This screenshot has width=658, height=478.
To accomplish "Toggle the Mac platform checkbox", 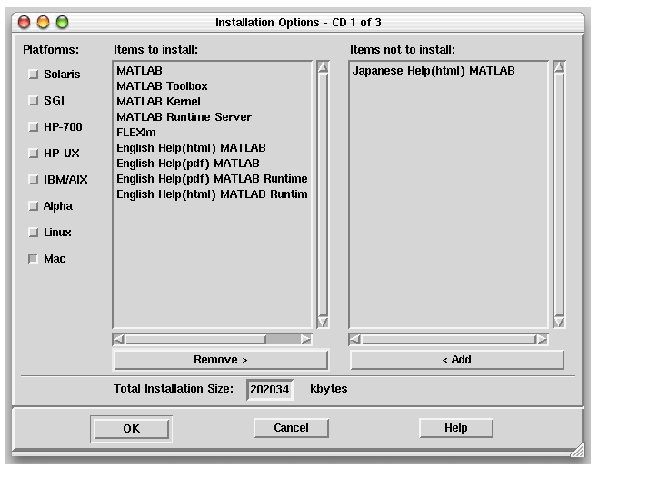I will pyautogui.click(x=33, y=258).
